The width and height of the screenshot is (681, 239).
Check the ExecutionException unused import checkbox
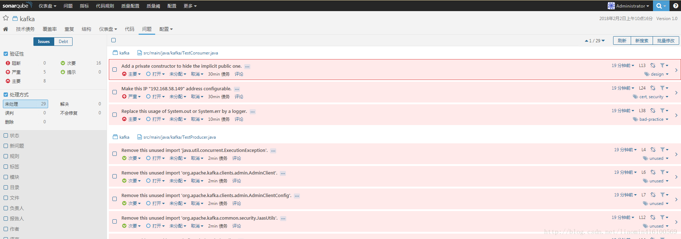point(115,154)
